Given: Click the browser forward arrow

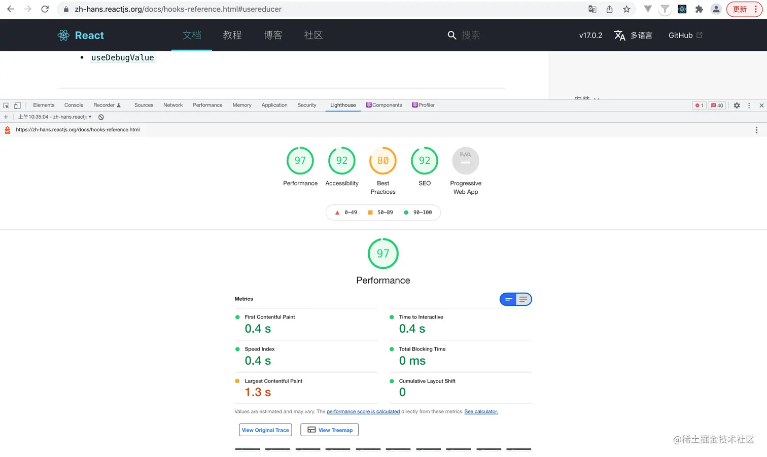Looking at the screenshot, I should coord(28,9).
